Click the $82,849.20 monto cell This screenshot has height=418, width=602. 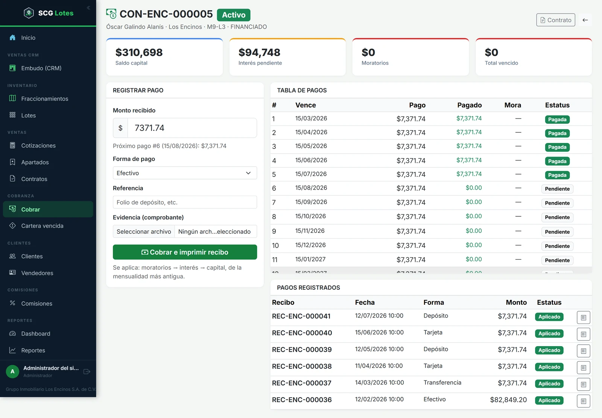point(508,400)
